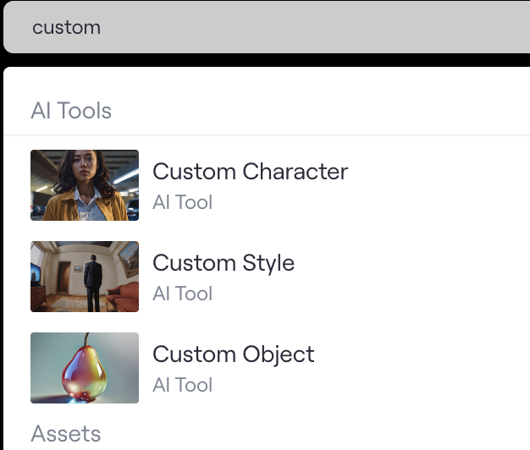Click the glass pear Custom Object thumbnail
Image resolution: width=530 pixels, height=450 pixels.
tap(85, 368)
